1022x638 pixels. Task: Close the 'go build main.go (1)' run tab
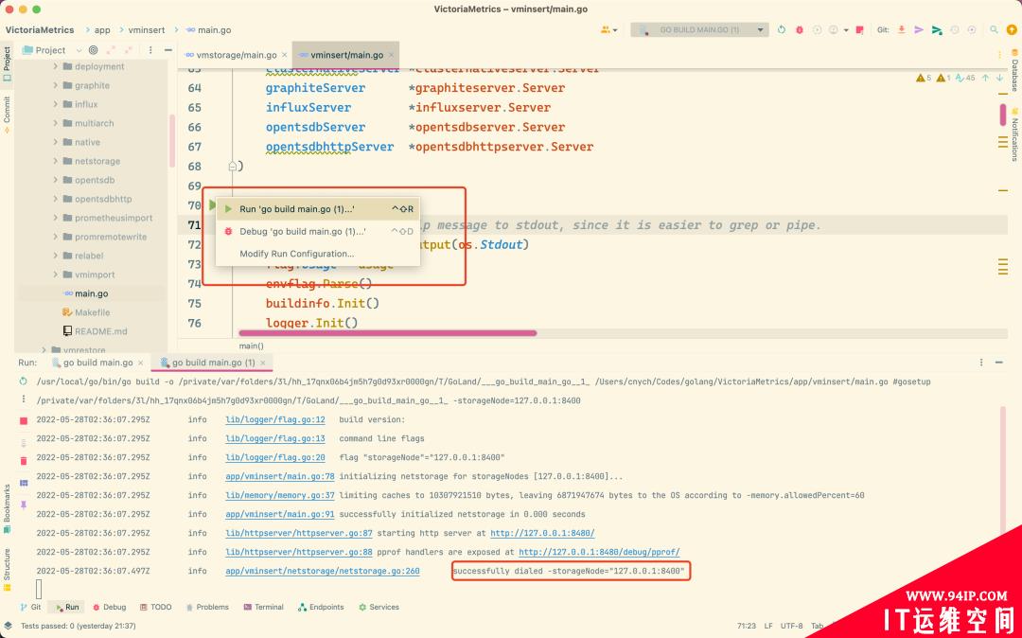(263, 363)
